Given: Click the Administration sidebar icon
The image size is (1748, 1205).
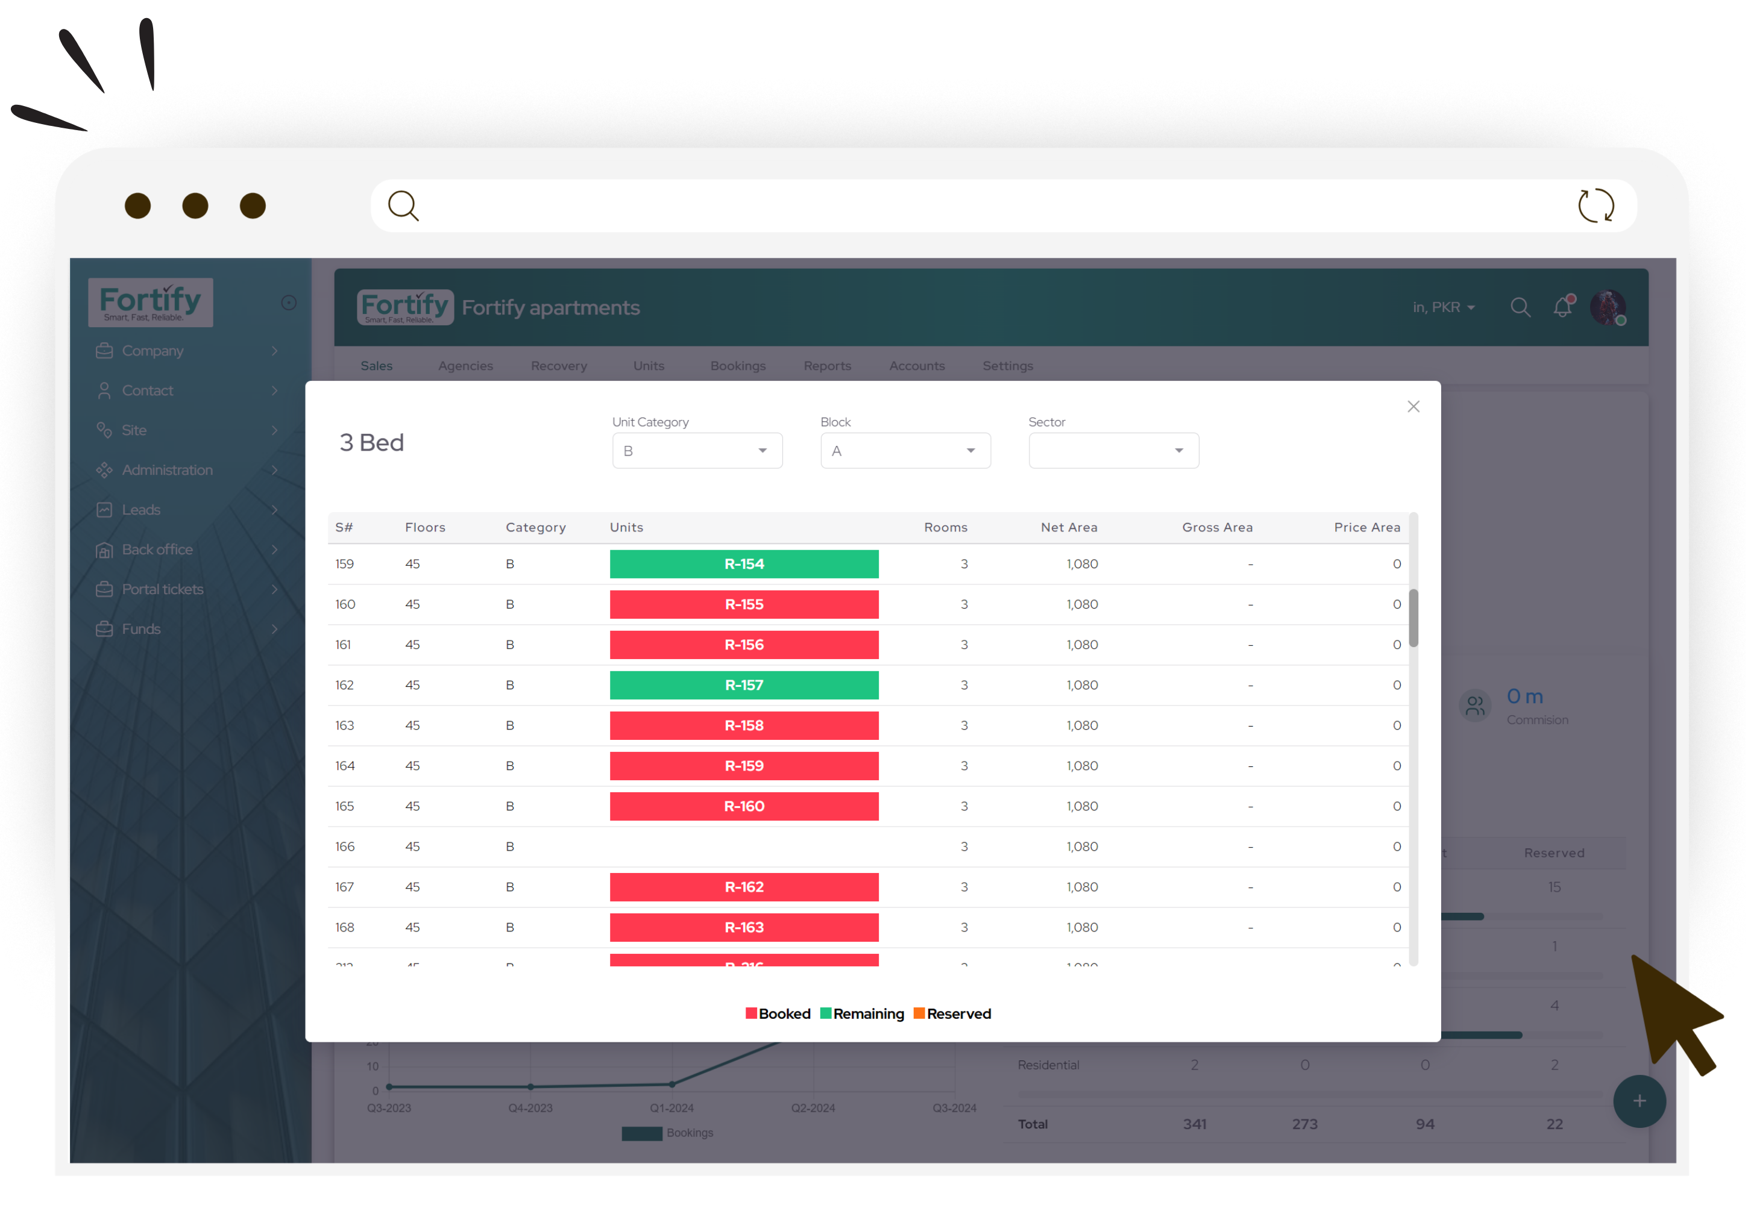Looking at the screenshot, I should click(x=104, y=469).
